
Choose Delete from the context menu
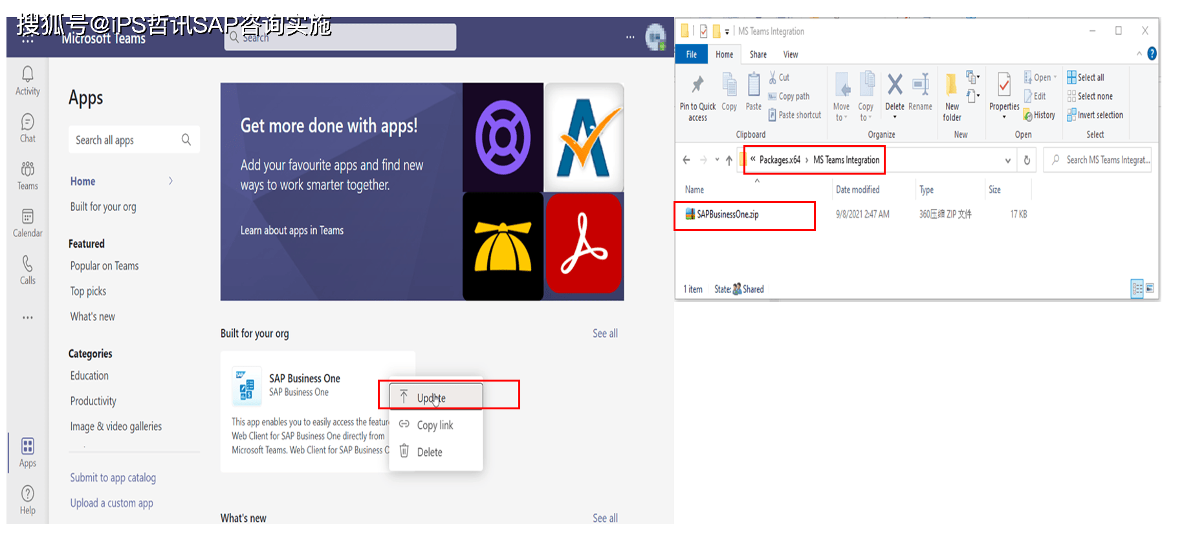click(x=436, y=452)
